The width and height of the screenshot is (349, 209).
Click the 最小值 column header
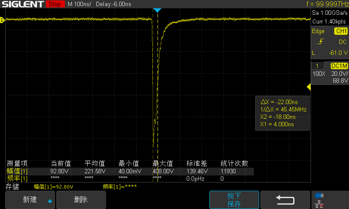[x=129, y=164]
